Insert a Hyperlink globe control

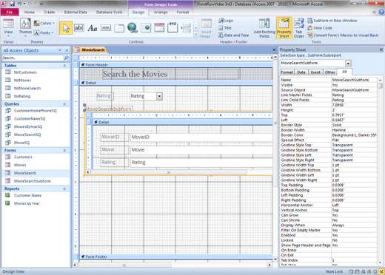(133, 28)
